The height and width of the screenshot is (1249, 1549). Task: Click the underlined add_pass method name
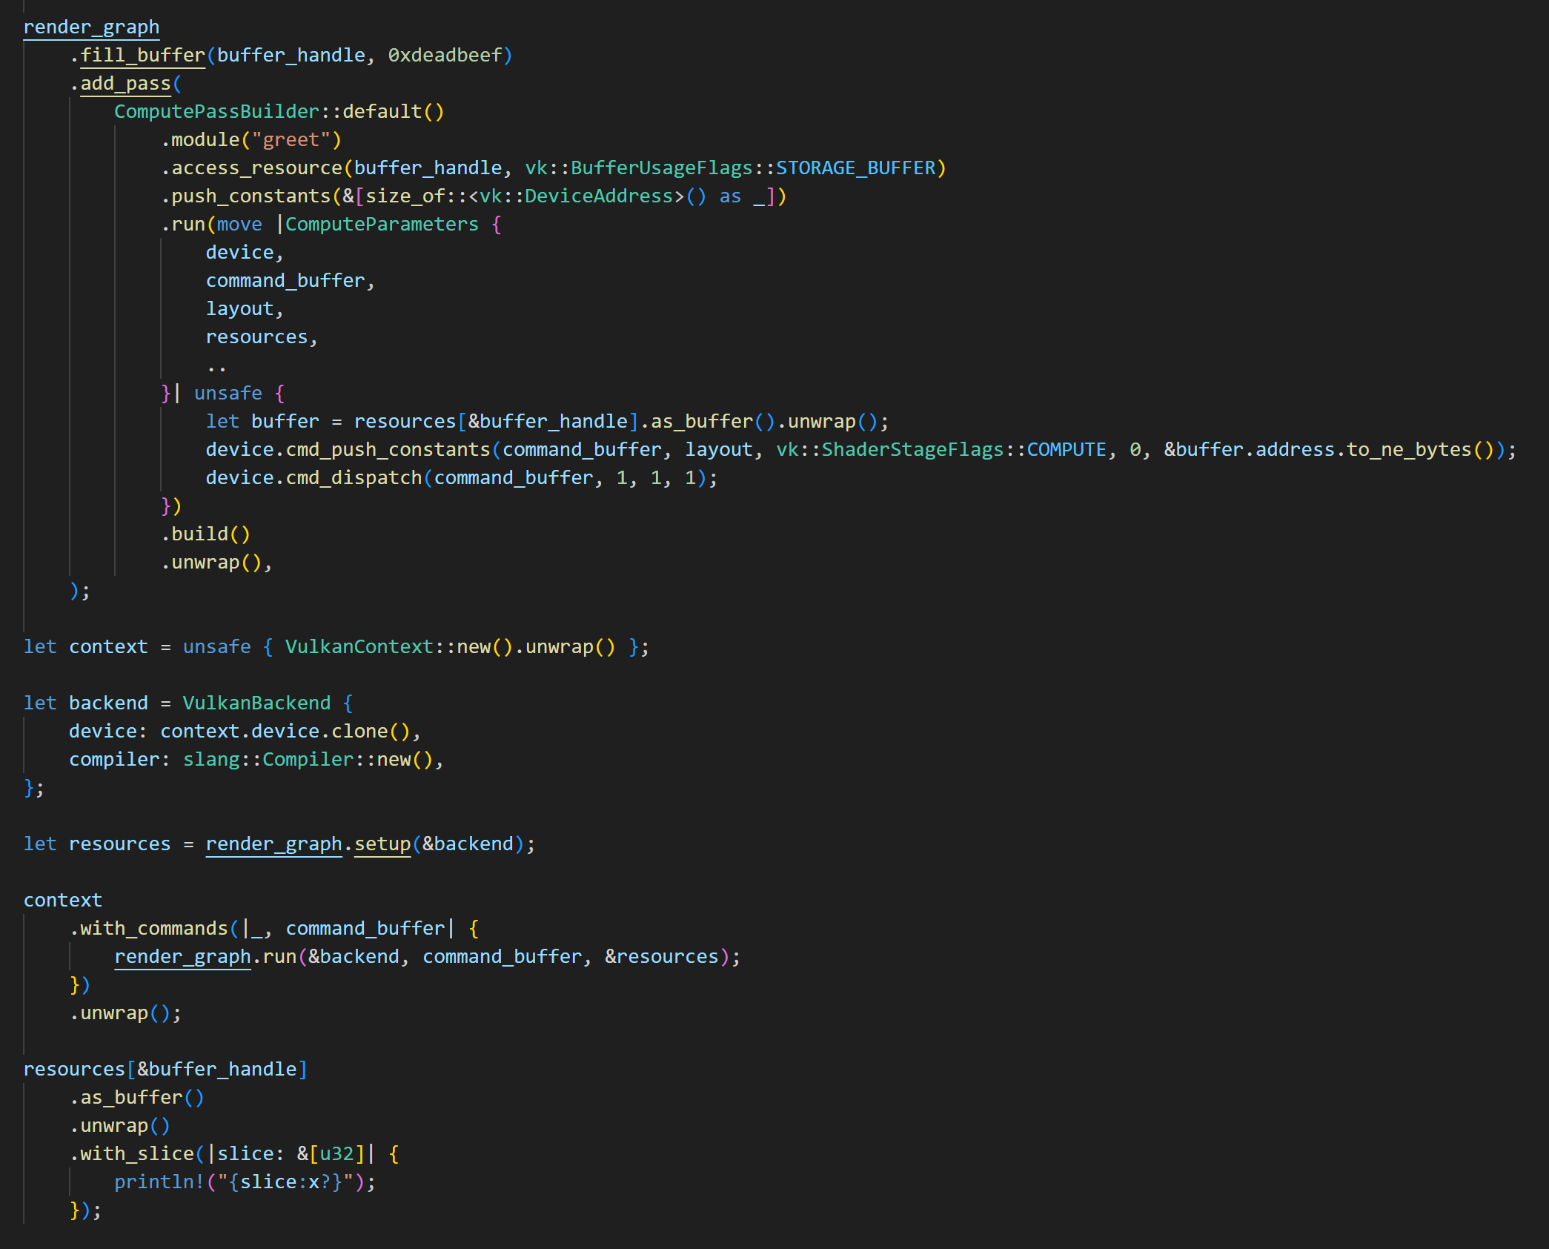point(125,84)
